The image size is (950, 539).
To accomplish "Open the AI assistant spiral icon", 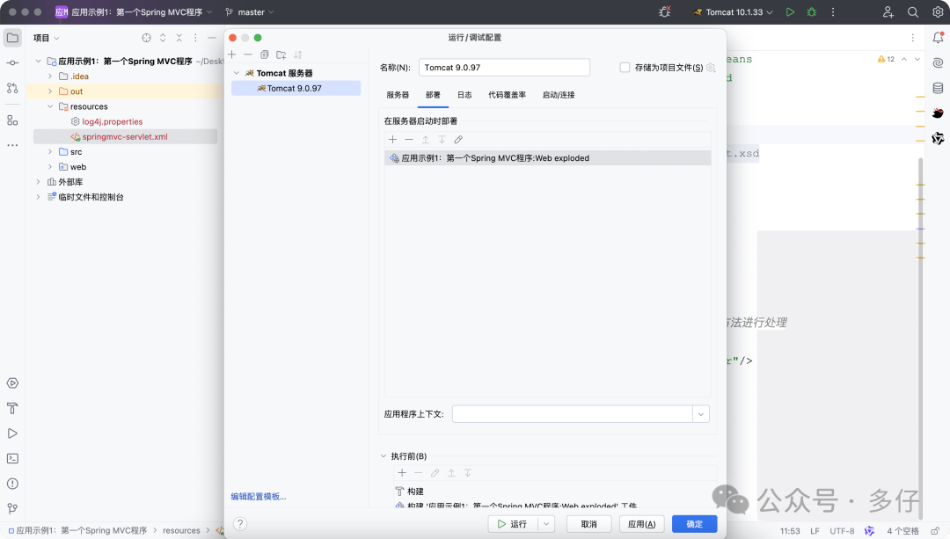I will pyautogui.click(x=938, y=63).
